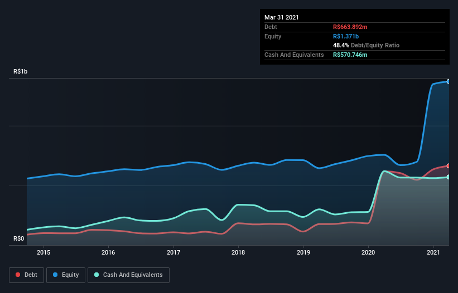Click the 2017 x-axis label
This screenshot has height=293, width=458.
pyautogui.click(x=173, y=252)
